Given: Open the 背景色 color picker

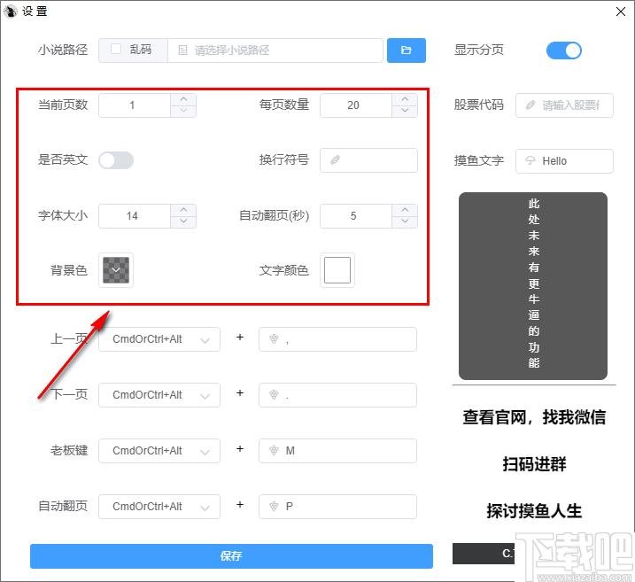Looking at the screenshot, I should [116, 270].
